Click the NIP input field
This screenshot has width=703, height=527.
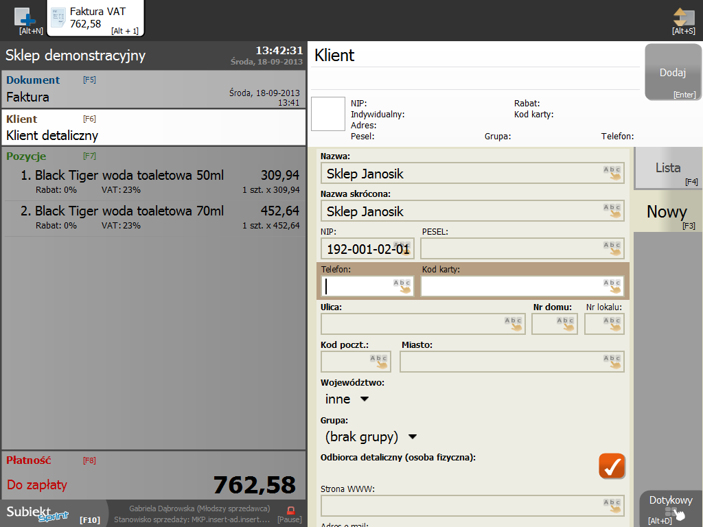tap(367, 248)
